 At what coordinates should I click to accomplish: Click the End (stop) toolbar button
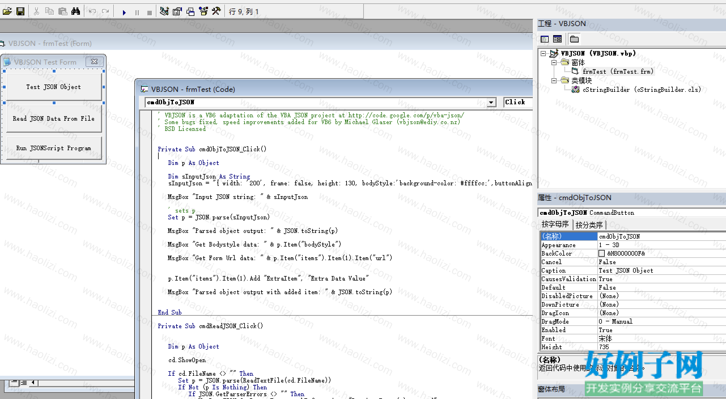(x=150, y=12)
